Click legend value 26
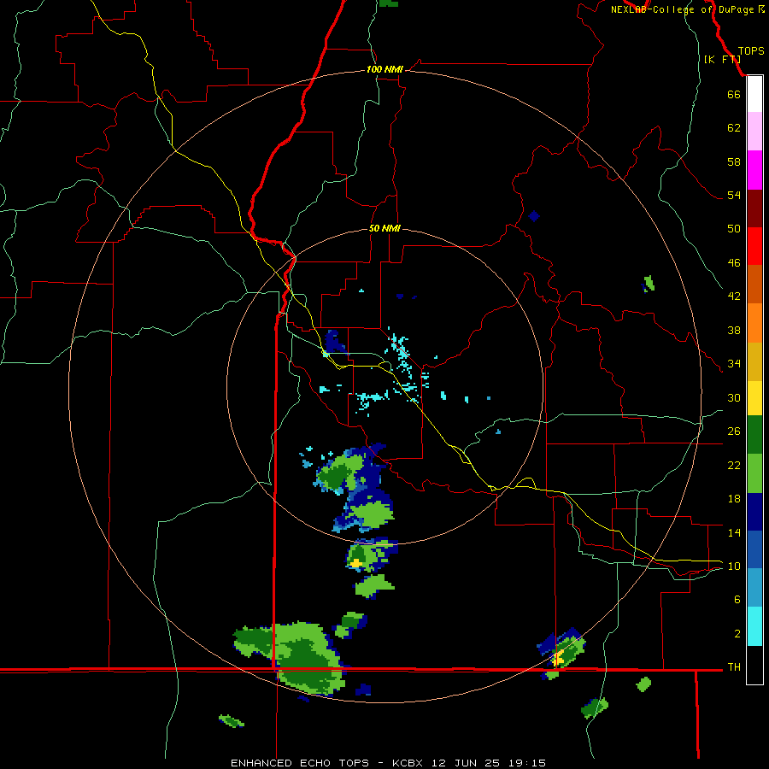Viewport: 769px width, 769px height. [x=734, y=431]
